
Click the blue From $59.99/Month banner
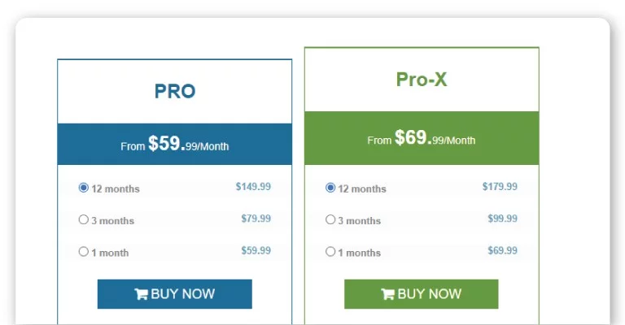click(x=175, y=144)
